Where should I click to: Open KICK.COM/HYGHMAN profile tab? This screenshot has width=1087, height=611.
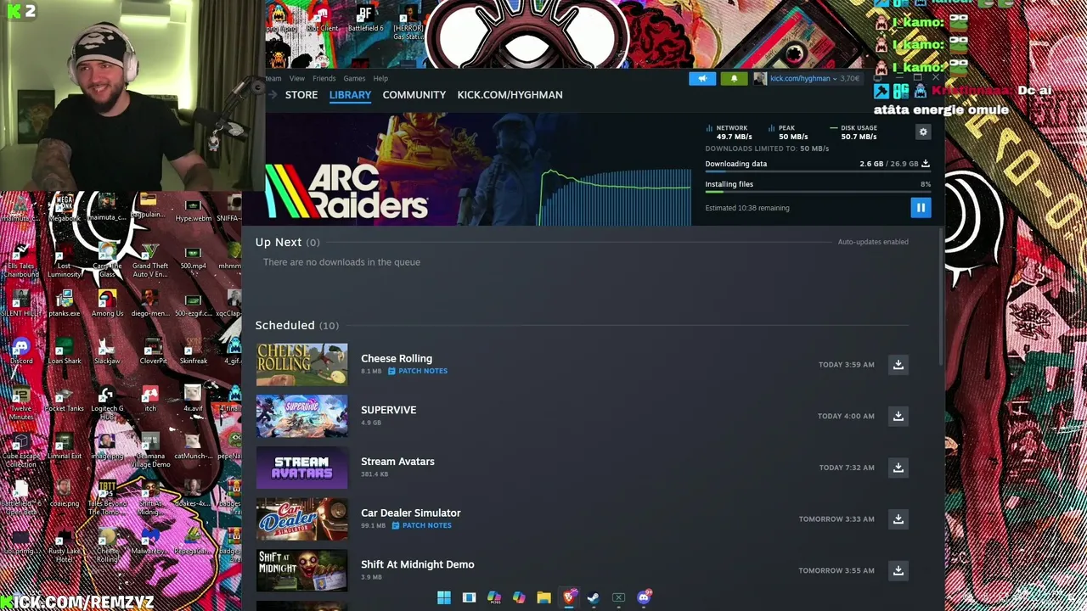click(x=510, y=95)
